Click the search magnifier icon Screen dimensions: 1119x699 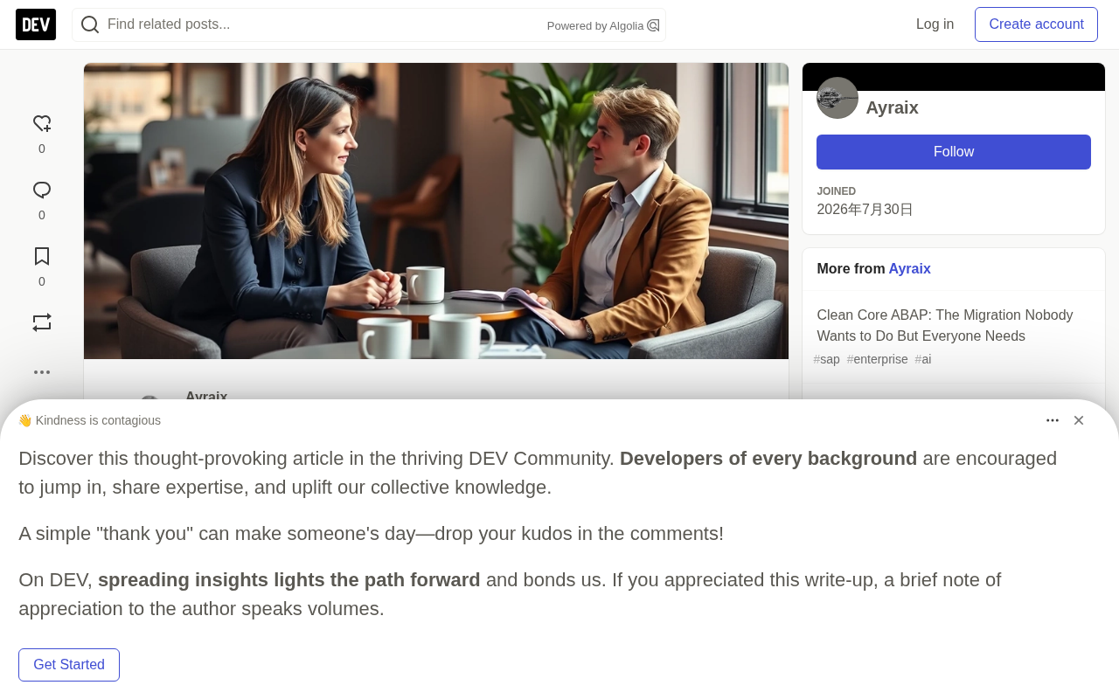click(x=89, y=24)
